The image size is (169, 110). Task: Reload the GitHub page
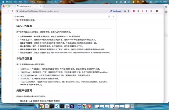pyautogui.click(x=12, y=11)
